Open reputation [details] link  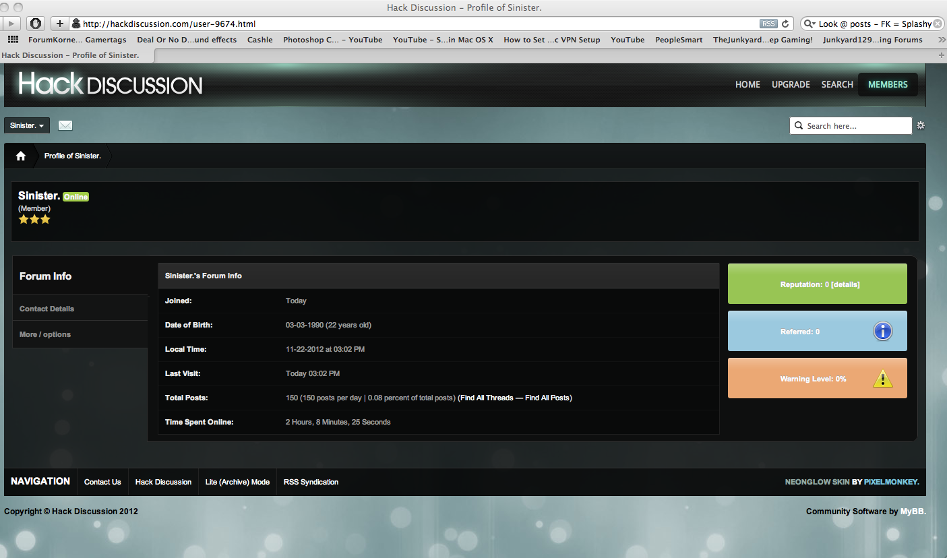pos(845,284)
